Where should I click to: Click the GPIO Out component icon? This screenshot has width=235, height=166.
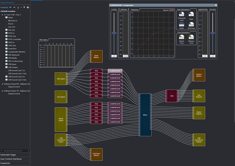click(6, 46)
